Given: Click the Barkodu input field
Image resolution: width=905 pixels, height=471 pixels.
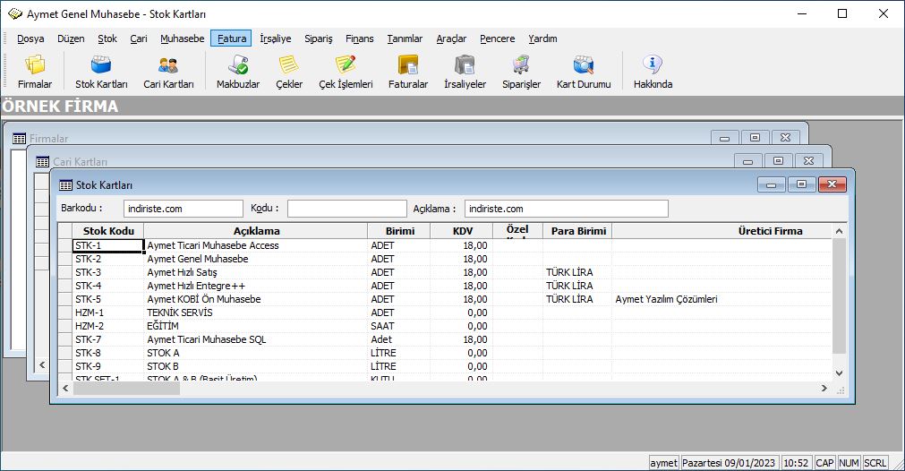Looking at the screenshot, I should pyautogui.click(x=184, y=209).
